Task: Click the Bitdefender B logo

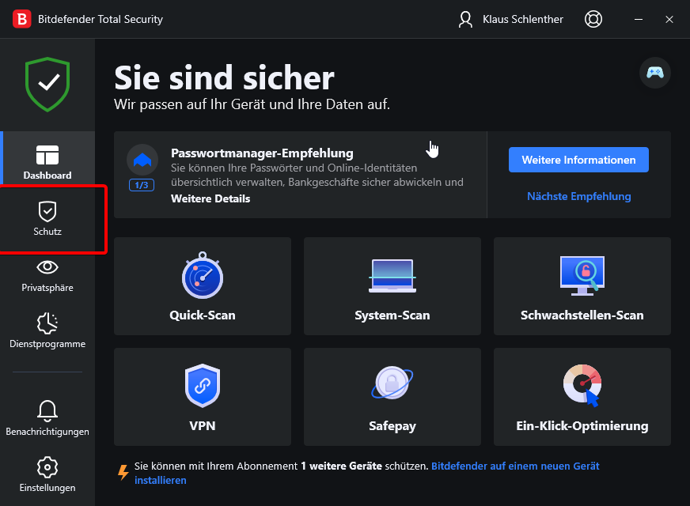Action: 22,19
